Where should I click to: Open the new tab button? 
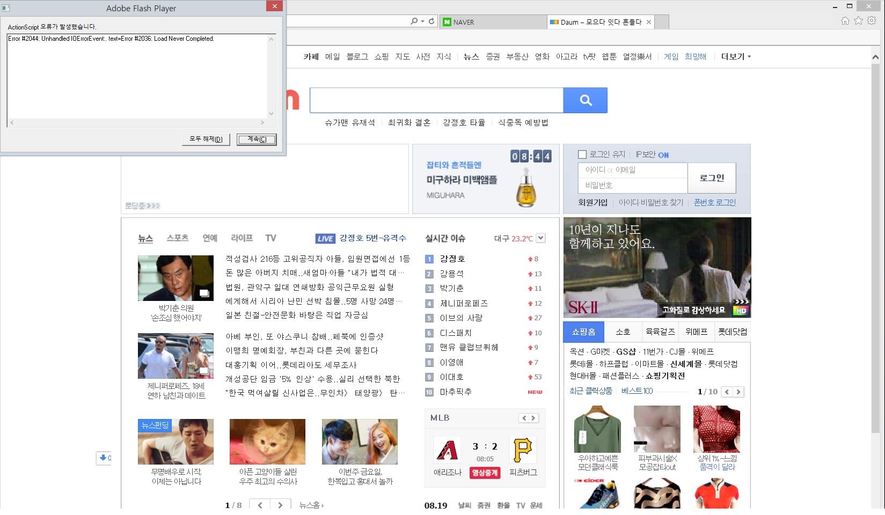click(662, 22)
